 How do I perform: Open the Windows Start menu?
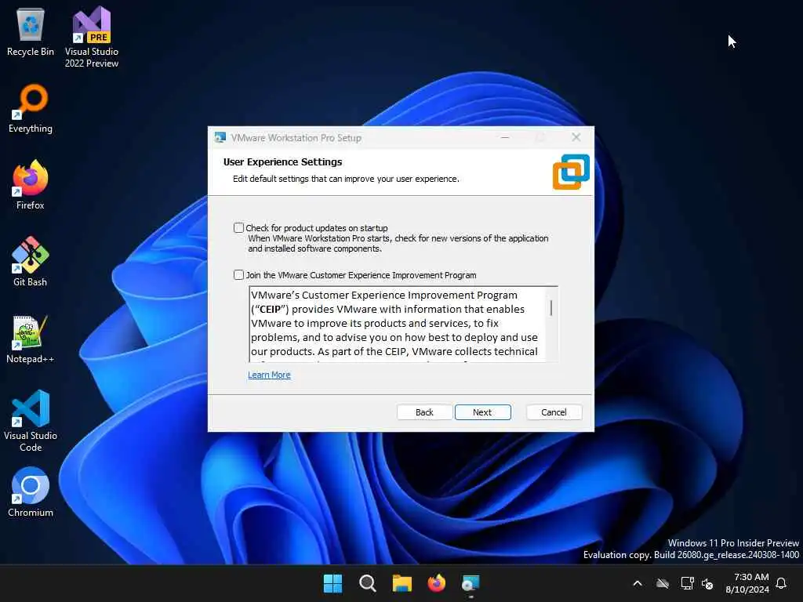point(332,583)
